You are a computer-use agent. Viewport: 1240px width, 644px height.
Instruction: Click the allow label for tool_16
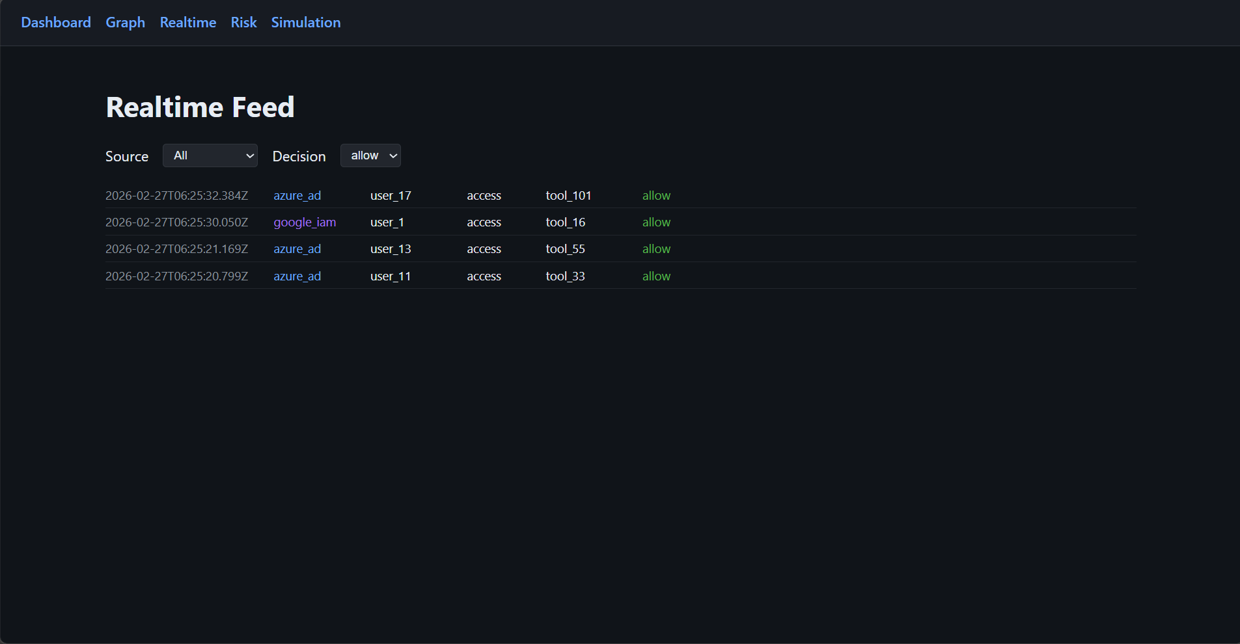click(x=655, y=222)
